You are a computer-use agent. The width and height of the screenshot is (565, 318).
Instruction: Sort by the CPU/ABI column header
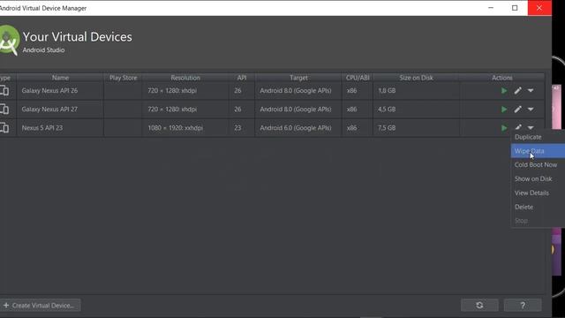click(x=358, y=78)
